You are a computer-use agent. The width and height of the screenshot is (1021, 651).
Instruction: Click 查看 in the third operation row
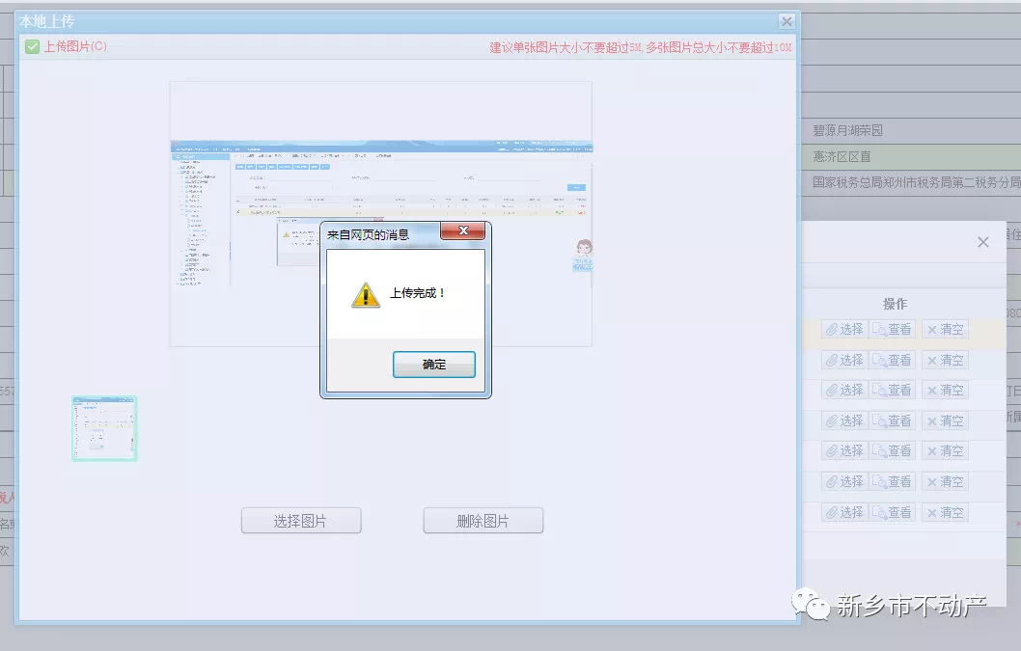(x=892, y=390)
